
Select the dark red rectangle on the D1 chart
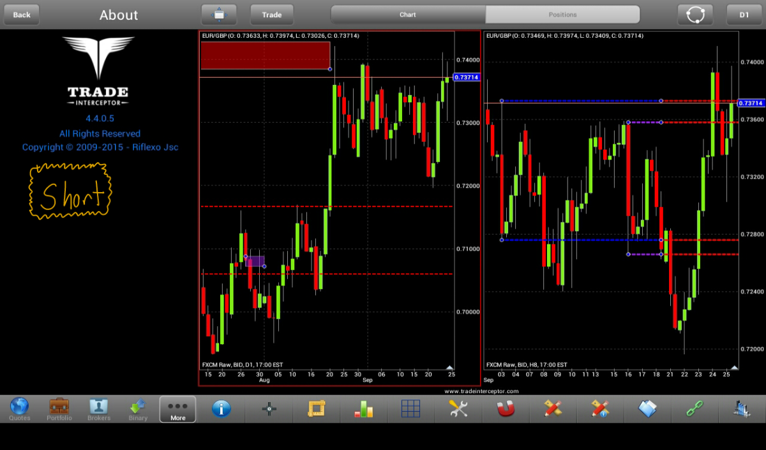coord(266,55)
